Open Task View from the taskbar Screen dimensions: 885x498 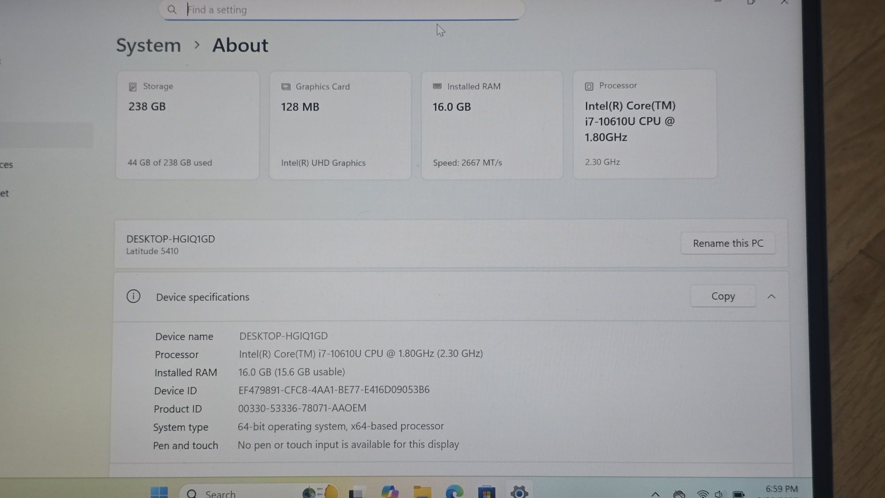tap(357, 492)
